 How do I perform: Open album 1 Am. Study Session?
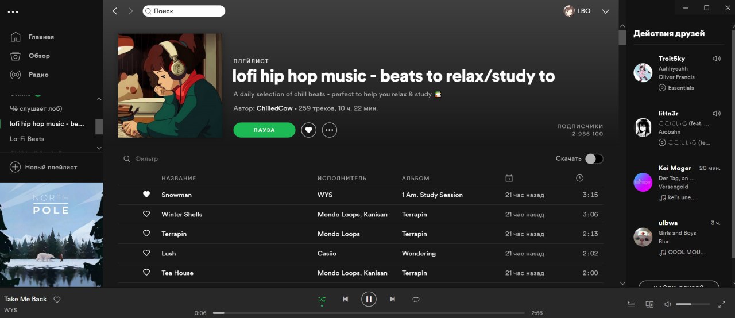click(432, 195)
